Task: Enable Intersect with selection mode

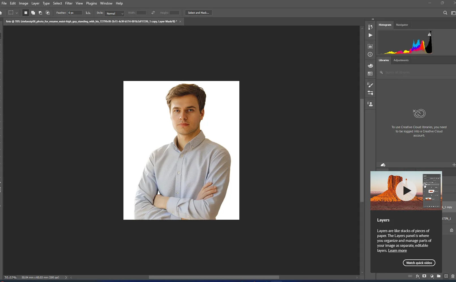Action: click(x=48, y=13)
